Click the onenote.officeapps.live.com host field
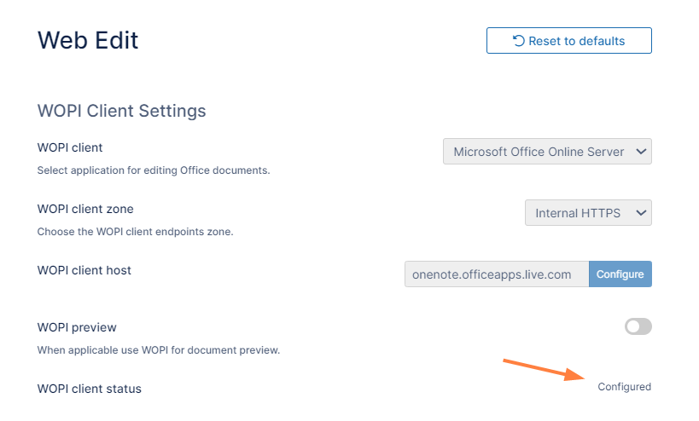Screen dimensions: 699x421 point(496,274)
